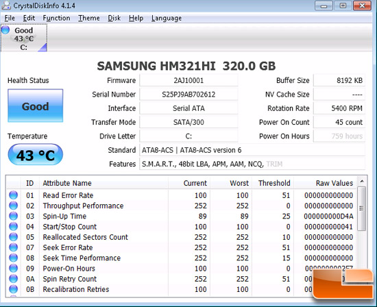Click the scroll up arrow of attribute list

coord(362,181)
